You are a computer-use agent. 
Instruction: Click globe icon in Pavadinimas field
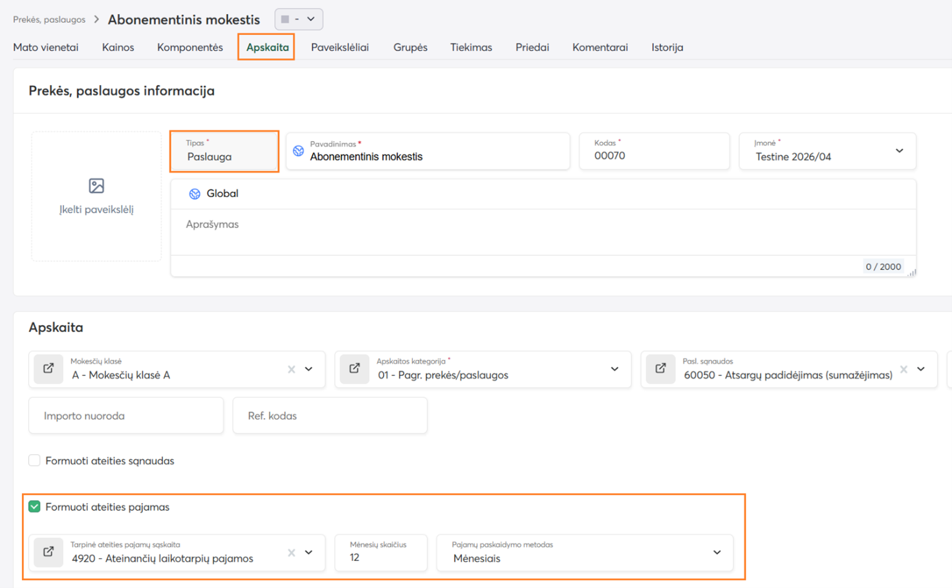[x=298, y=151]
